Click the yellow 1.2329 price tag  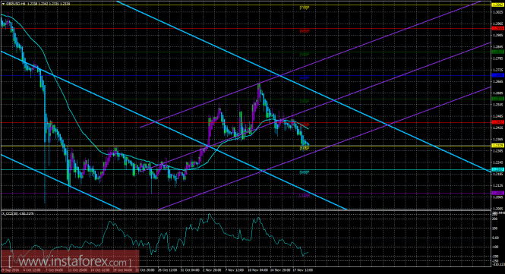[498, 146]
